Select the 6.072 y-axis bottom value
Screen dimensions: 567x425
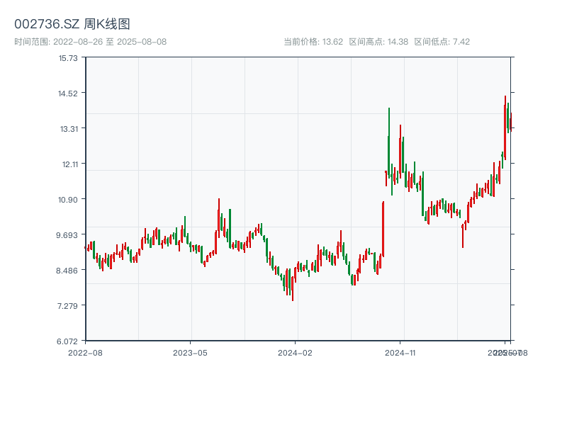click(x=69, y=341)
